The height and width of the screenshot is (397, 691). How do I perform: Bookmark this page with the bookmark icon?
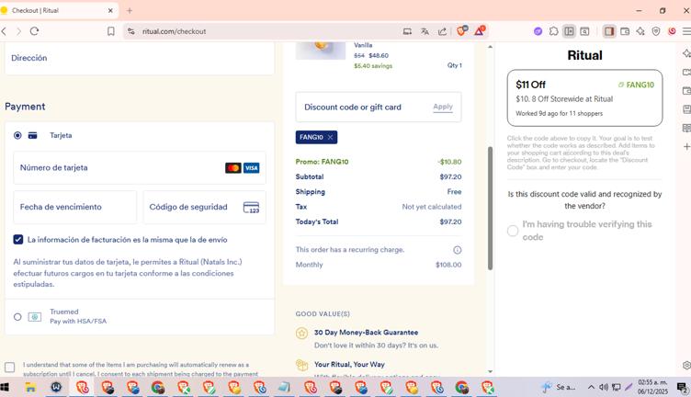click(x=111, y=31)
